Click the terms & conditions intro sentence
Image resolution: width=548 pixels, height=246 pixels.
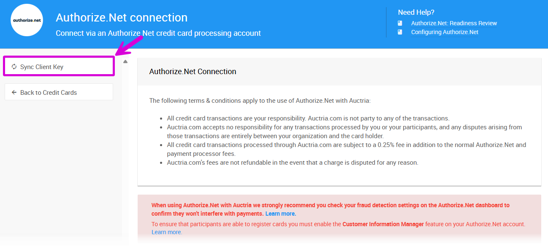[260, 101]
